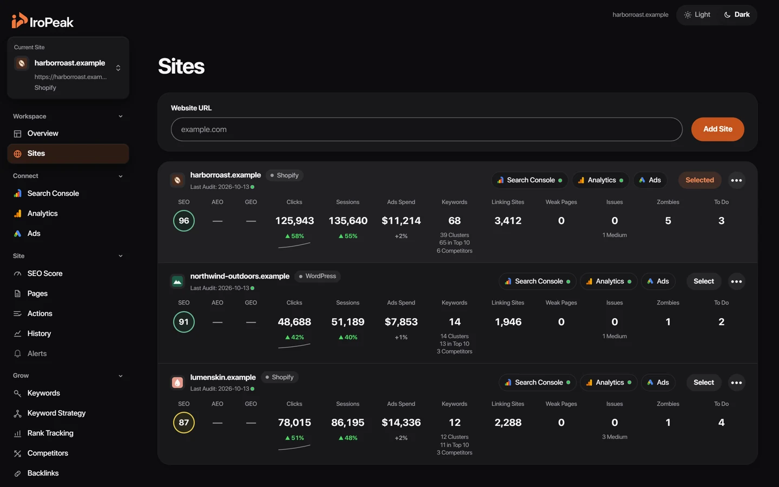Select the northwind-outdoors.example site
779x487 pixels.
click(704, 281)
